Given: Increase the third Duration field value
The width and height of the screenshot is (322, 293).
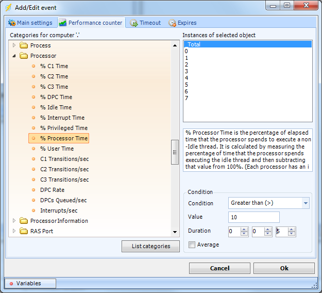Looking at the screenshot, I should [x=292, y=230].
